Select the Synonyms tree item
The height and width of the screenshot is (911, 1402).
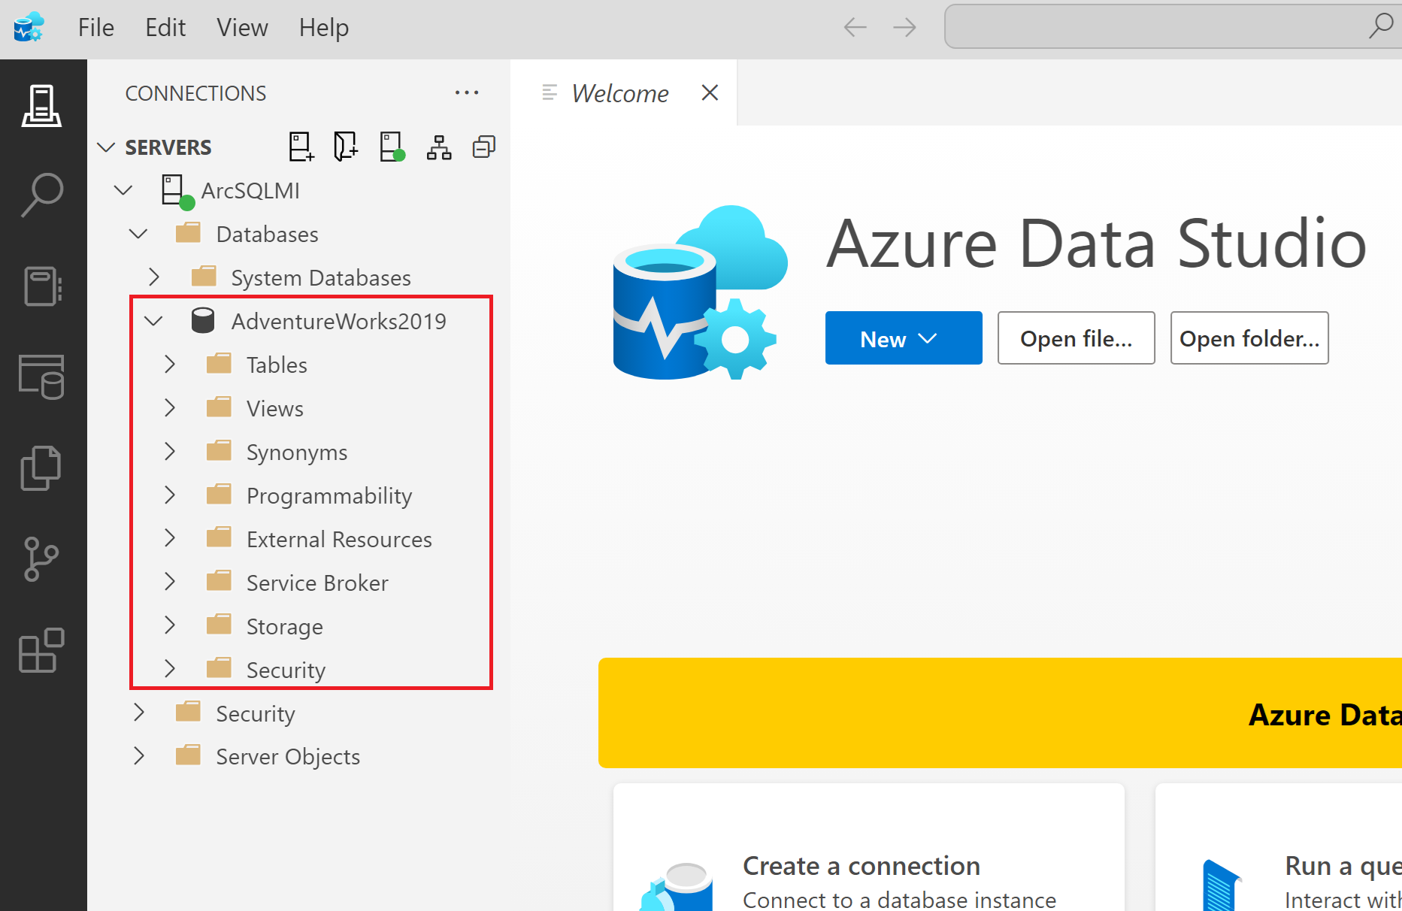tap(297, 452)
